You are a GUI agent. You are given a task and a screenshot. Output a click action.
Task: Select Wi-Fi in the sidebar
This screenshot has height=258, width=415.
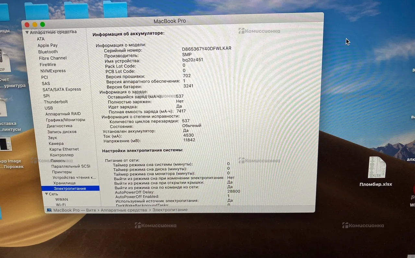coord(61,205)
